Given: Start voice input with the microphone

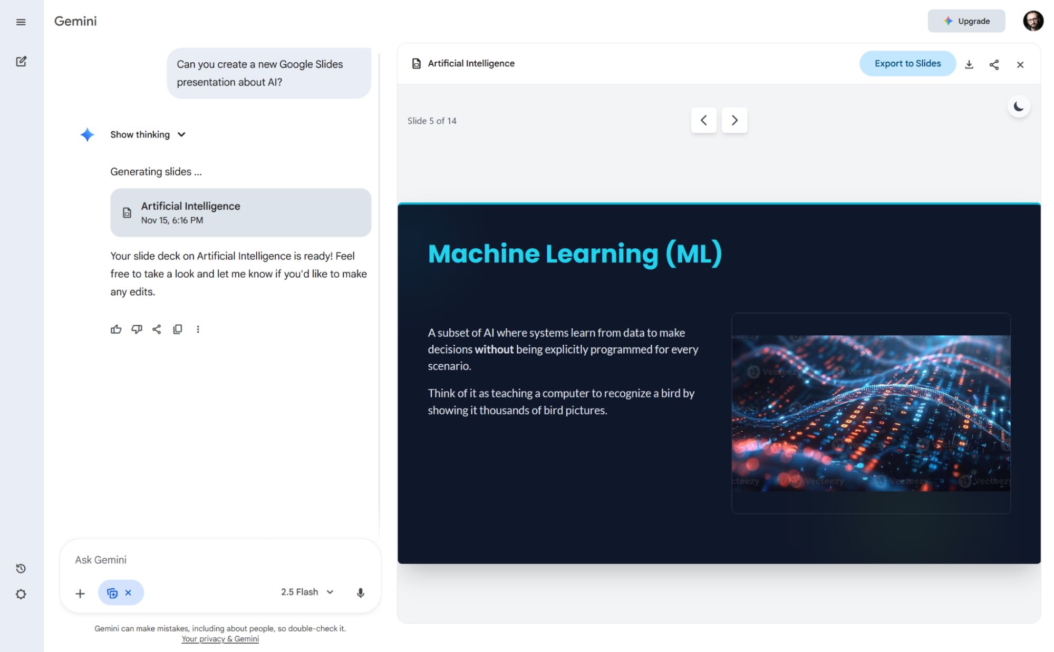Looking at the screenshot, I should coord(361,592).
